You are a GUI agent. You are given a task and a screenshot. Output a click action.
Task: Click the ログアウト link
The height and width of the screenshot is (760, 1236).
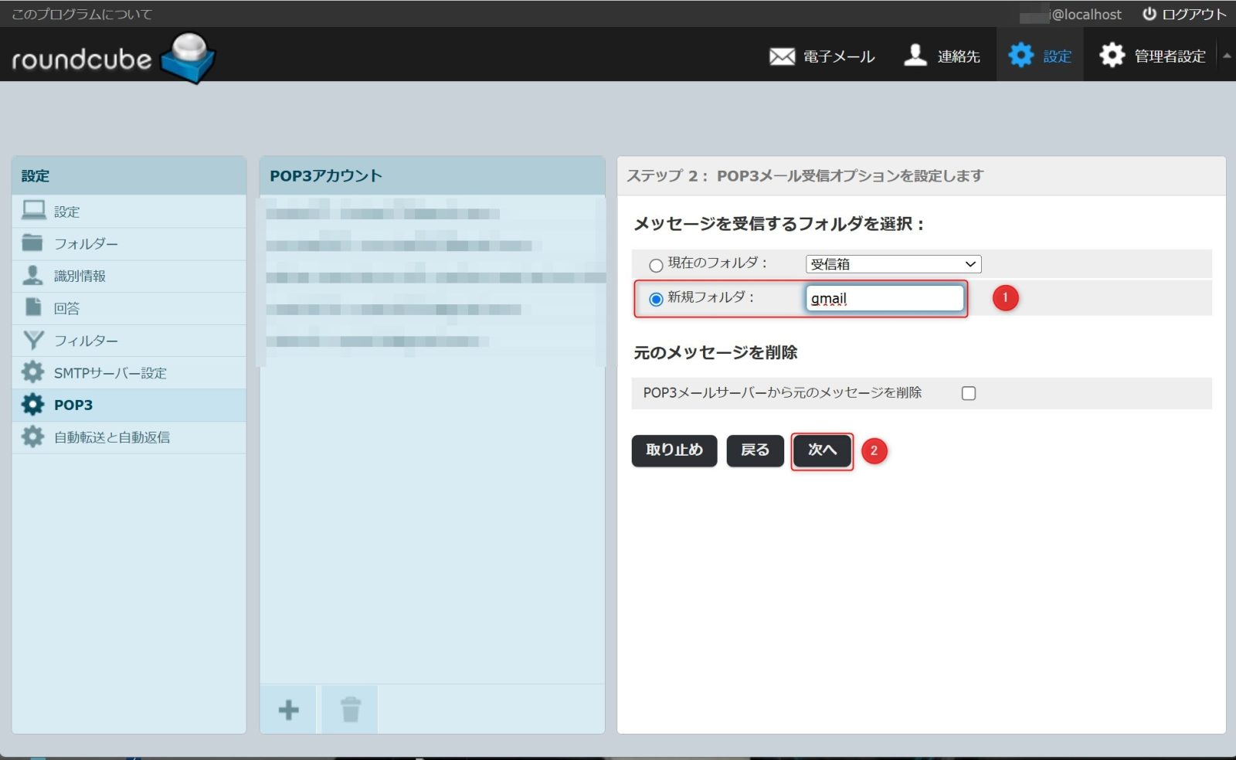point(1184,14)
